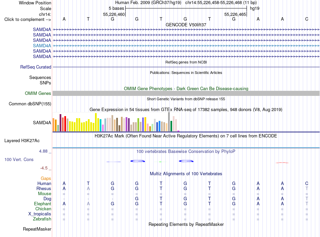Open the GENCODE V50lift37 track title
Screen dimensions: 320x237
coord(186,25)
